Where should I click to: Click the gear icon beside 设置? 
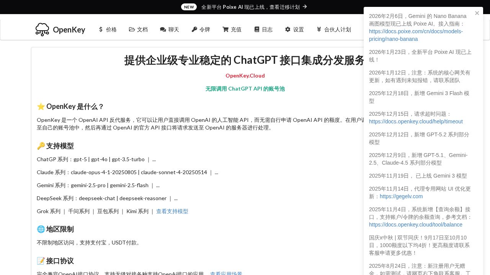pos(288,29)
